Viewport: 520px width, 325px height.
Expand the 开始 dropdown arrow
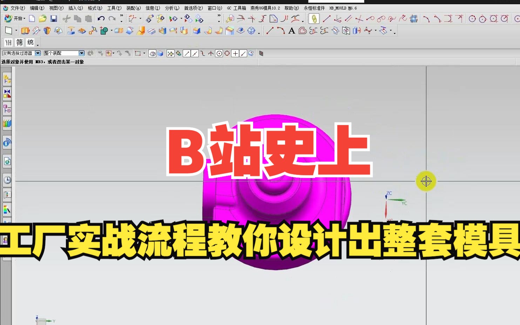tap(25, 19)
